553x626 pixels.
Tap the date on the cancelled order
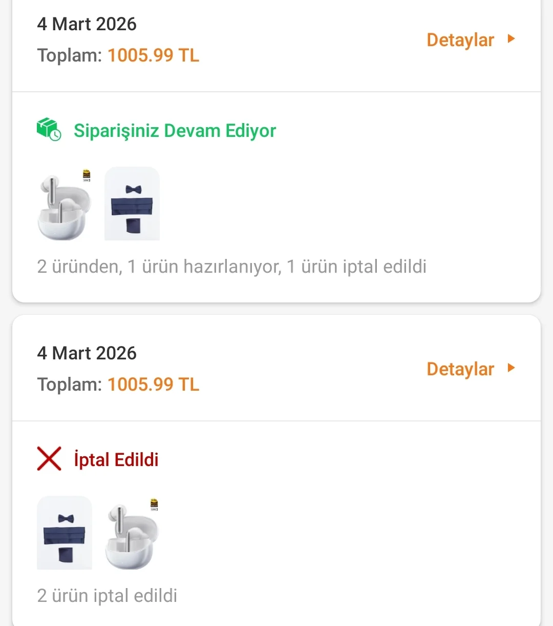coord(87,353)
